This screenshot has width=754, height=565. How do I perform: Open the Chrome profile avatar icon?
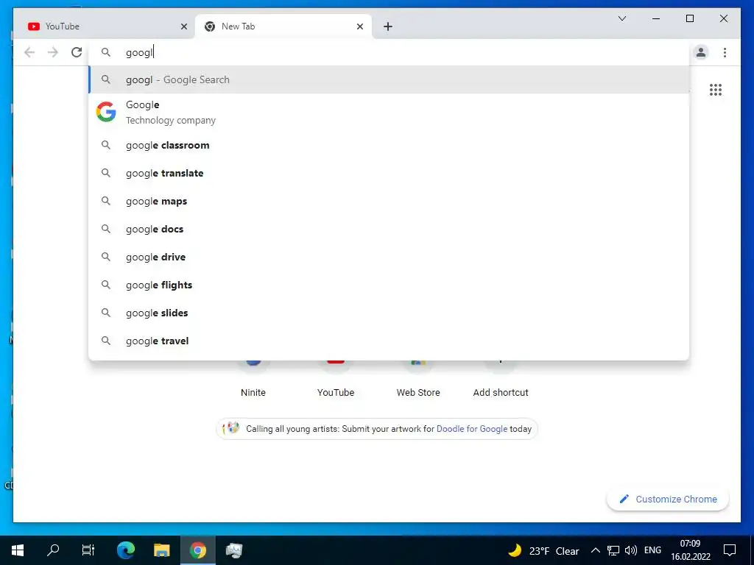coord(701,52)
